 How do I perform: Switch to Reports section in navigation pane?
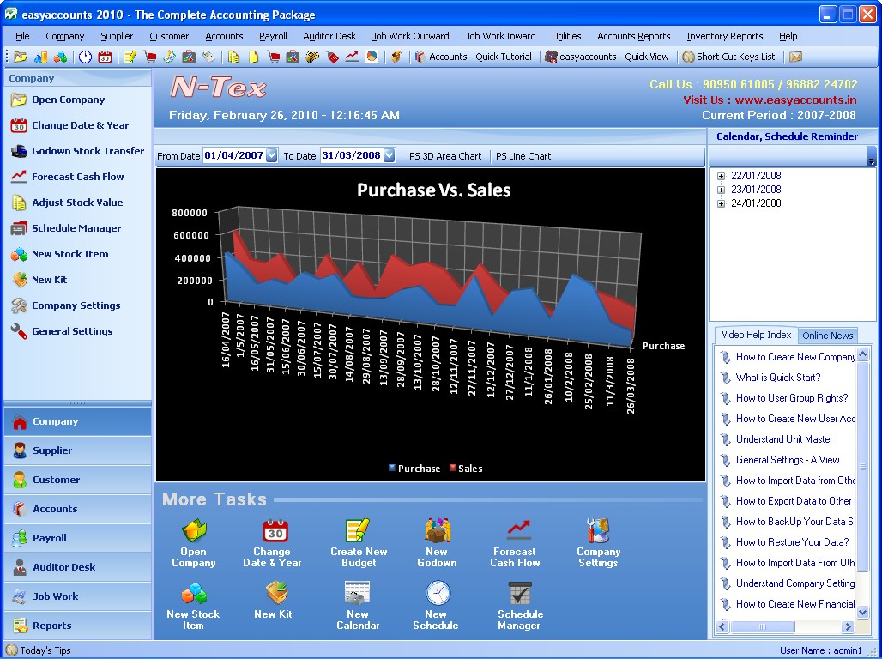(x=77, y=626)
